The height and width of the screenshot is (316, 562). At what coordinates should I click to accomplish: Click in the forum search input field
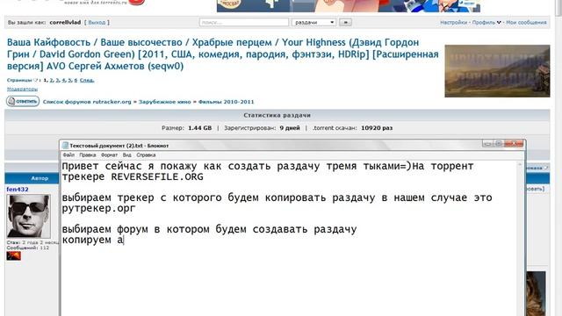[x=244, y=22]
